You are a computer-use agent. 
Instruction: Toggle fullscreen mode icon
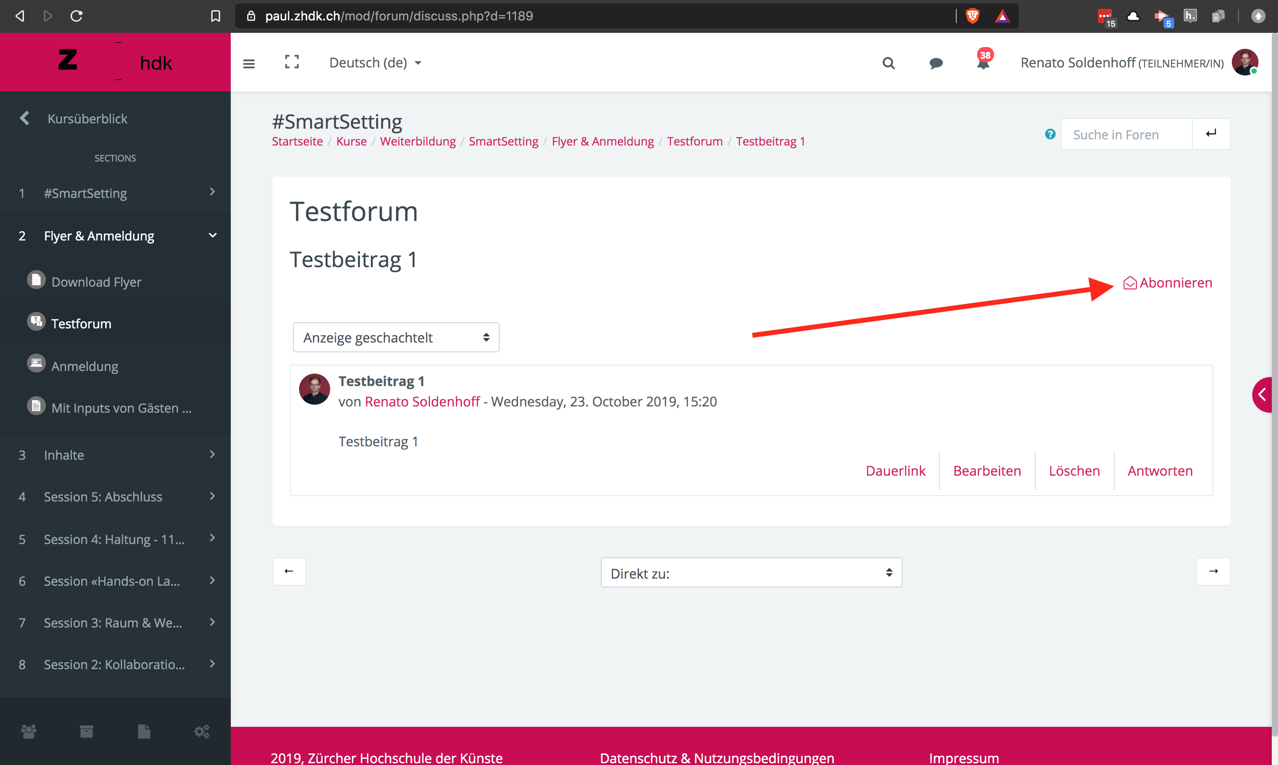coord(292,63)
